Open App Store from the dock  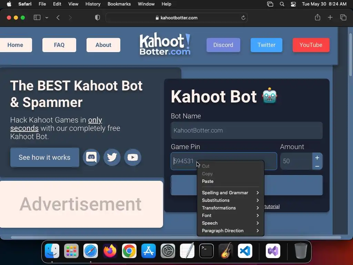click(149, 251)
